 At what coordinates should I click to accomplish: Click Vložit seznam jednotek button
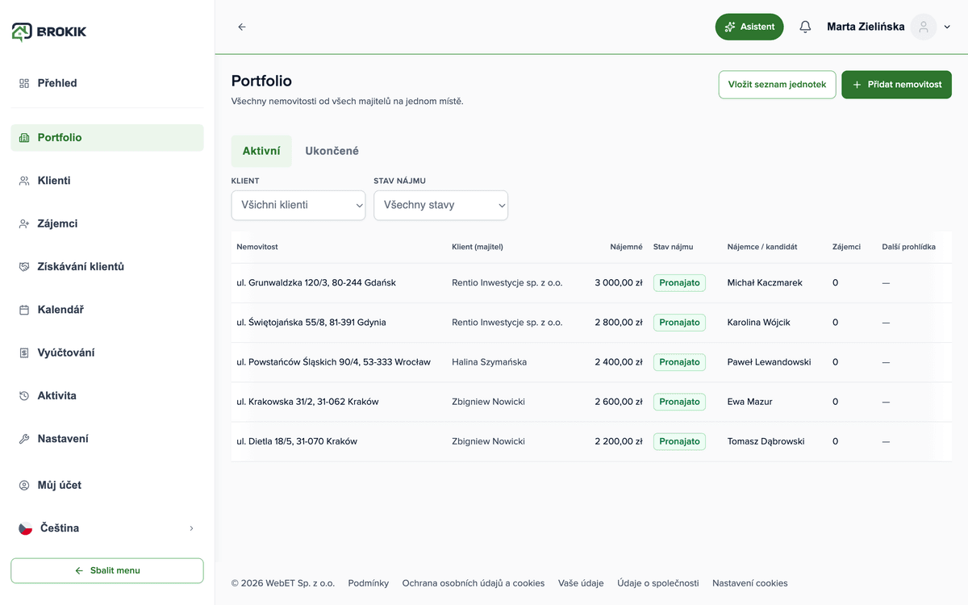(777, 85)
